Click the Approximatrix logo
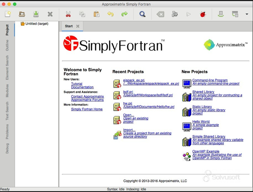The width and height of the screenshot is (253, 192). click(x=225, y=45)
